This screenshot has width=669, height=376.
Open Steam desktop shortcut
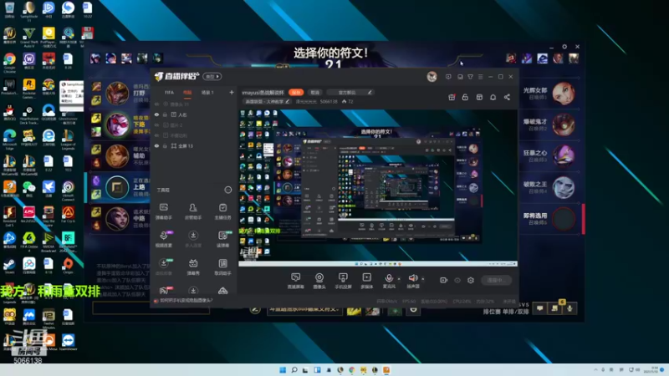tap(9, 267)
